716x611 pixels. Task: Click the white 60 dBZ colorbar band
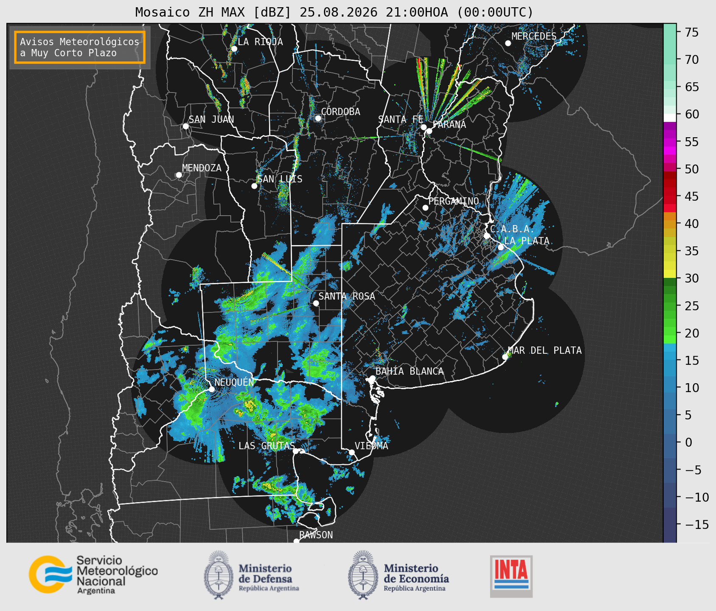pyautogui.click(x=670, y=118)
